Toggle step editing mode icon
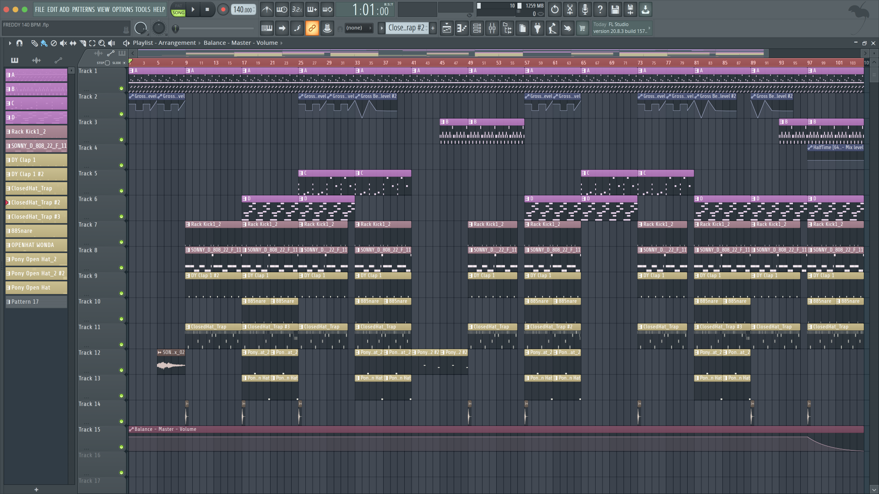 click(297, 28)
